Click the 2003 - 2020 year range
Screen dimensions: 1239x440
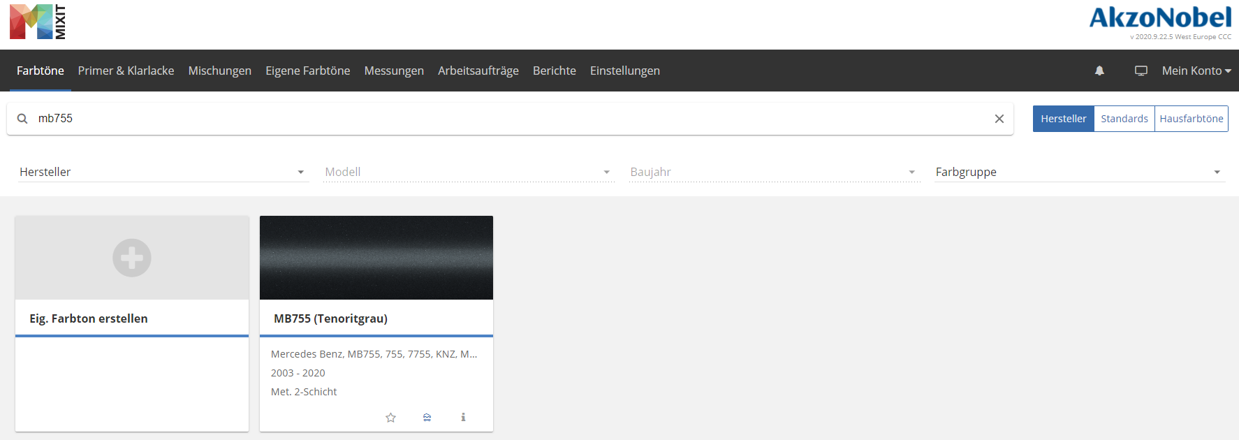click(298, 373)
